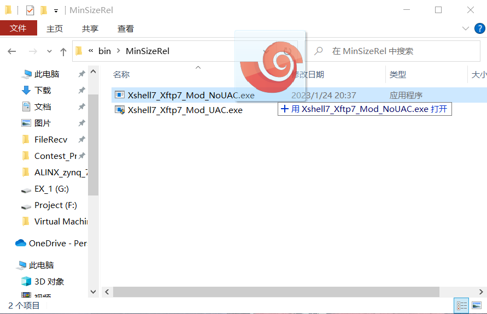The width and height of the screenshot is (487, 314).
Task: Open 此电脑 in quick access
Action: coord(46,74)
